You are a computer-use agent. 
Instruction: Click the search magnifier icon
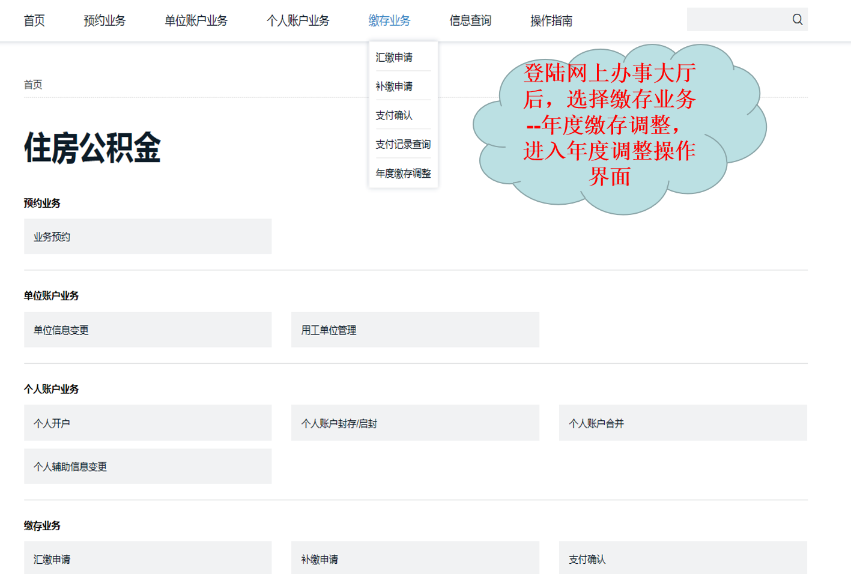797,19
